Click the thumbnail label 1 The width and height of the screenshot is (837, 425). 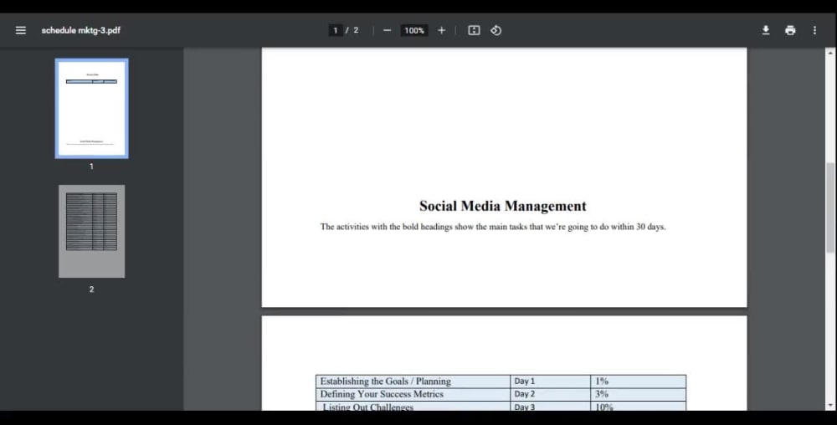coord(91,166)
